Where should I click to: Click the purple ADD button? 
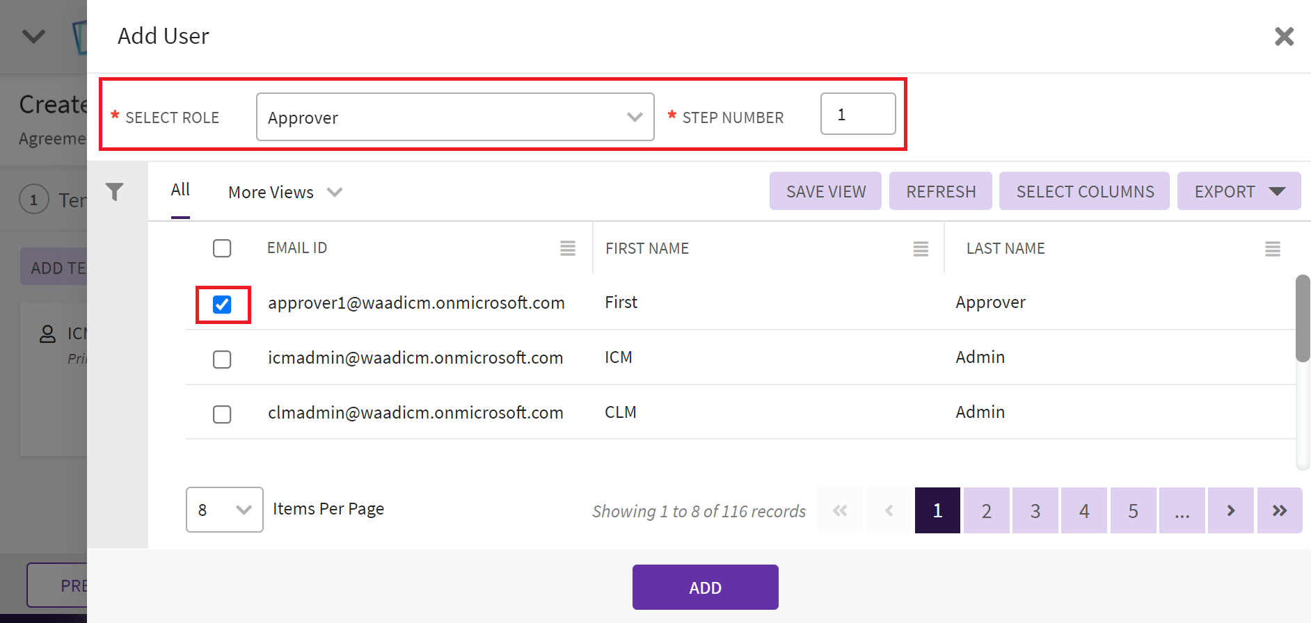[x=705, y=588]
